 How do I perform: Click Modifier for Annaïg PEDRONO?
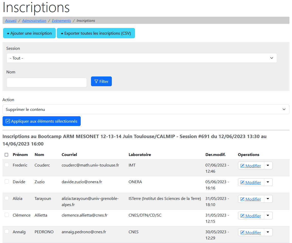point(251,232)
